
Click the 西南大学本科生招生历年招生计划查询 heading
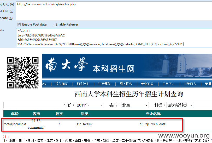tap(129, 94)
